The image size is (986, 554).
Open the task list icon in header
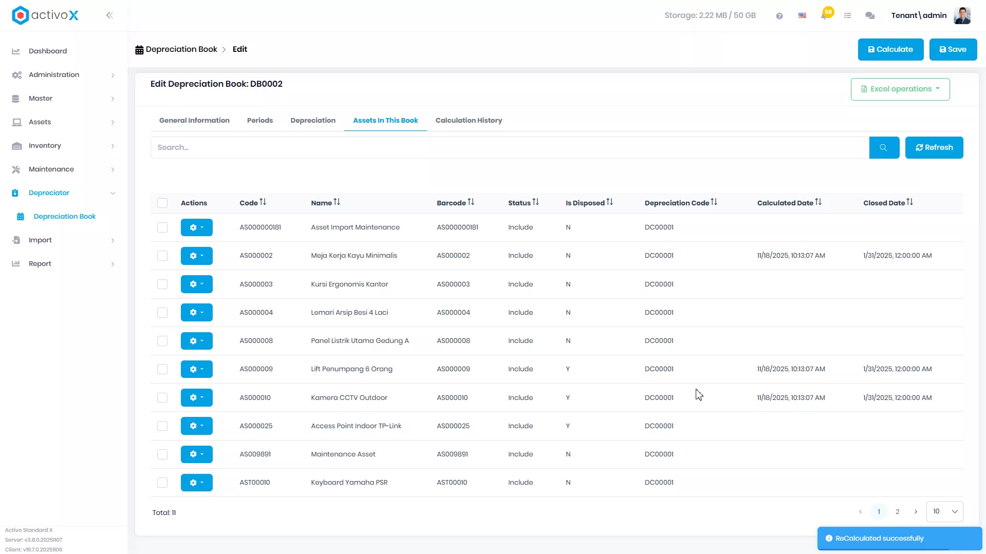[848, 16]
